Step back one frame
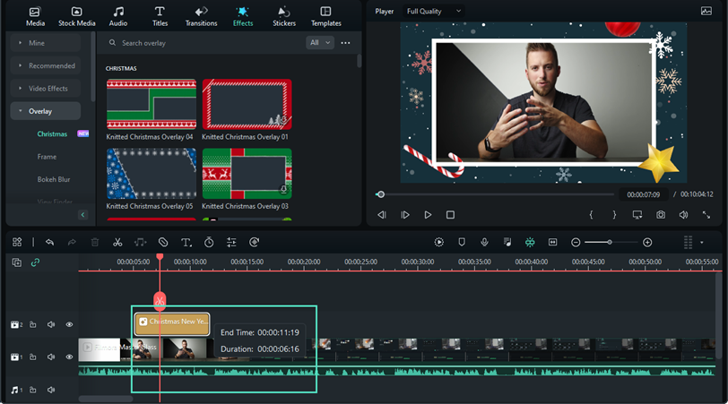728x404 pixels. coord(382,215)
